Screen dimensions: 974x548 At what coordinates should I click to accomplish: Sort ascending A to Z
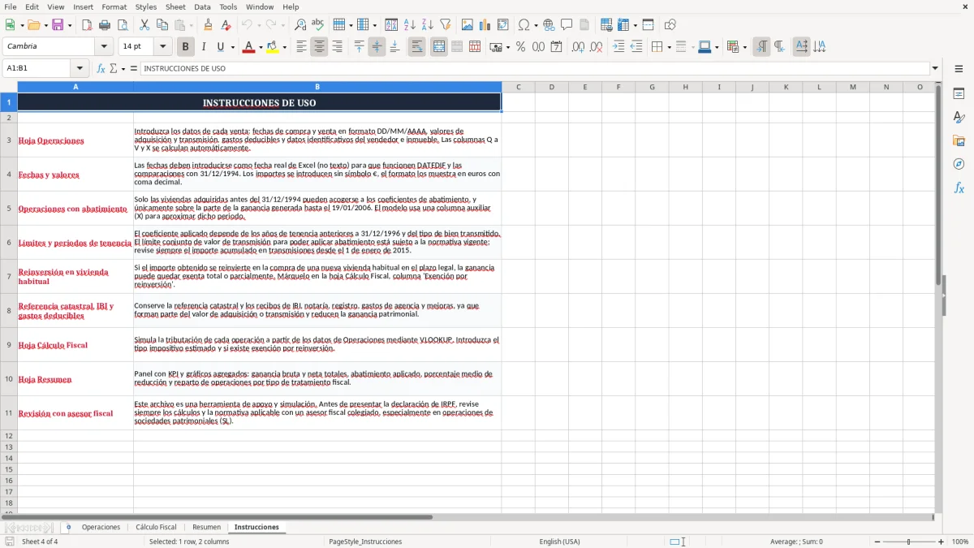[x=410, y=25]
